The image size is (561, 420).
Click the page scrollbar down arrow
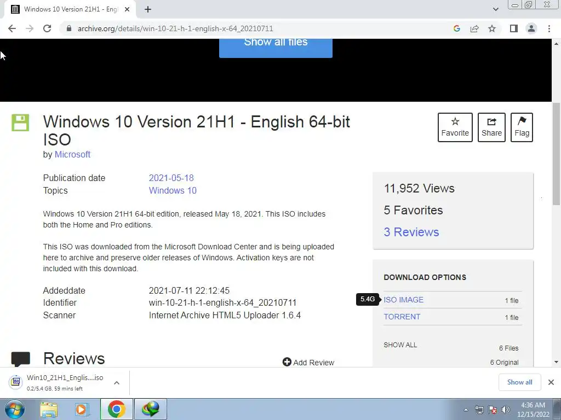tap(557, 362)
